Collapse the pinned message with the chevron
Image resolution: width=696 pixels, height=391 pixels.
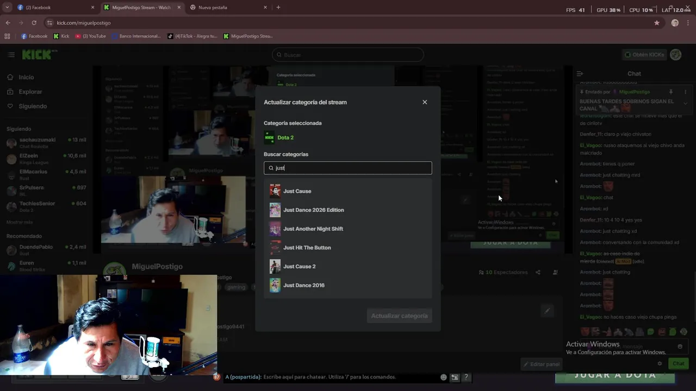click(685, 103)
